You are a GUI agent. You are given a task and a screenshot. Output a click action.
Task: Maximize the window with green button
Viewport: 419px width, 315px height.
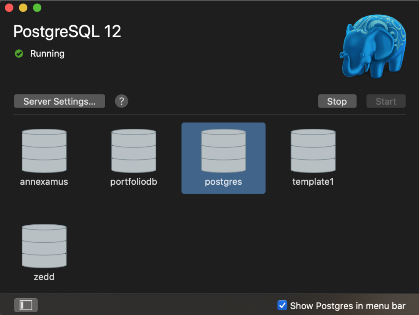click(x=37, y=8)
